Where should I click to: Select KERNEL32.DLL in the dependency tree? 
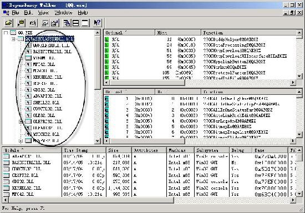48,77
